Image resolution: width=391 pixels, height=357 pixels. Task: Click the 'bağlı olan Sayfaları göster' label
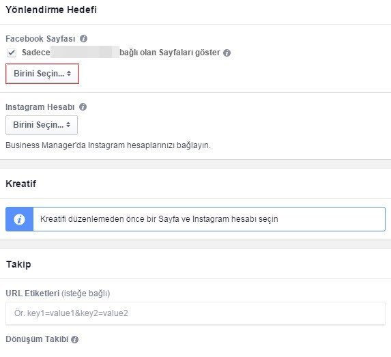170,53
